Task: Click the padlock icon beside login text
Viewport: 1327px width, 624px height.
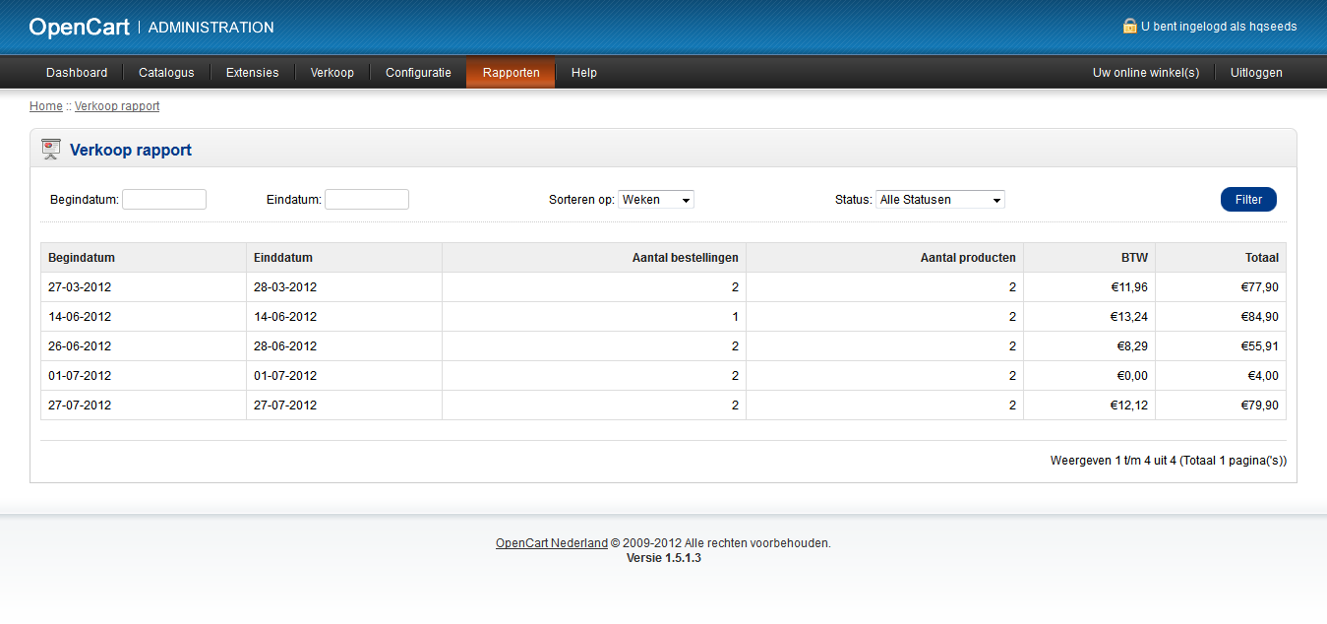Action: pyautogui.click(x=1129, y=27)
